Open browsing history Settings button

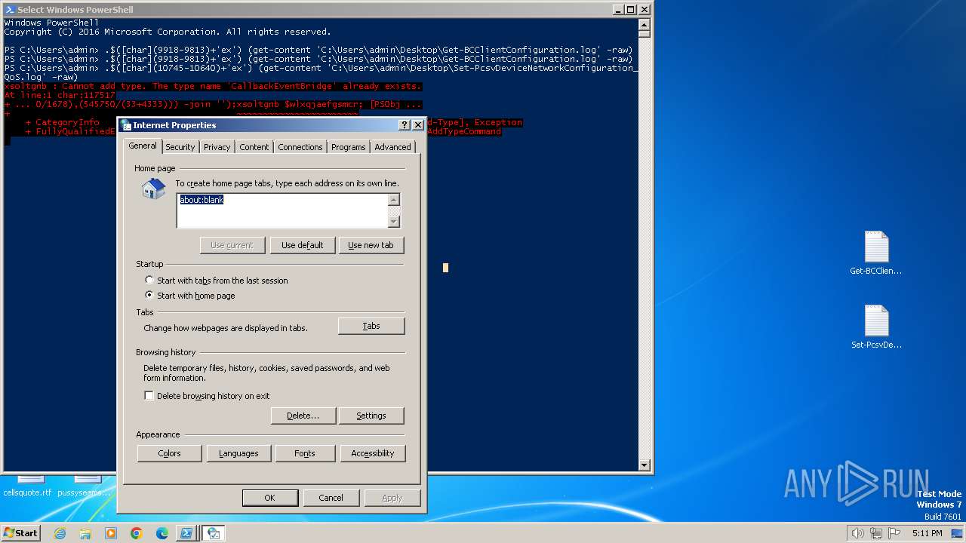pyautogui.click(x=371, y=416)
